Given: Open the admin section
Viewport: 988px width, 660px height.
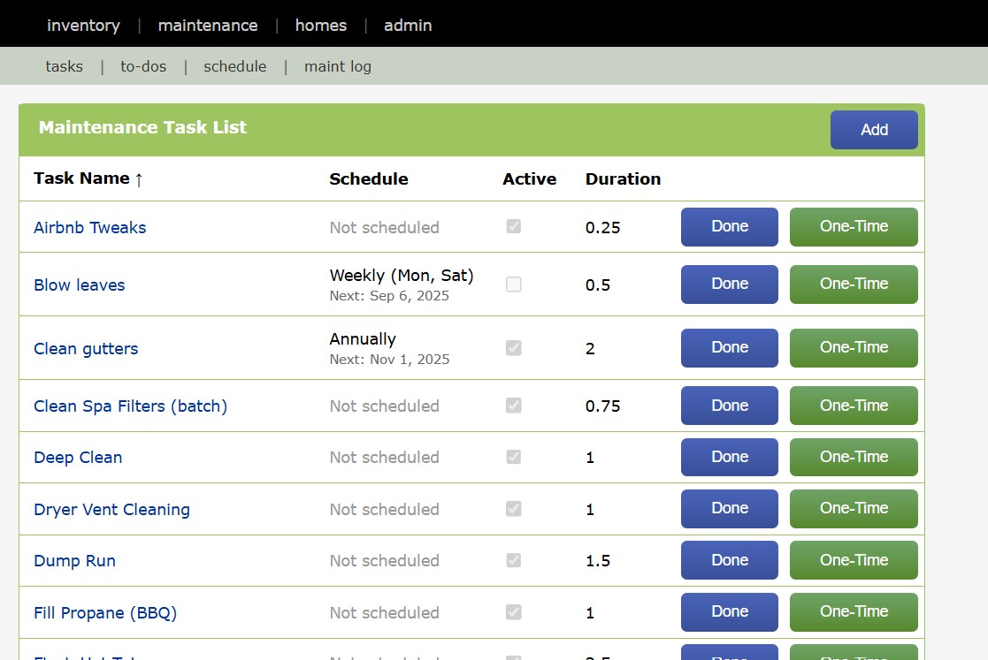Looking at the screenshot, I should pos(408,25).
